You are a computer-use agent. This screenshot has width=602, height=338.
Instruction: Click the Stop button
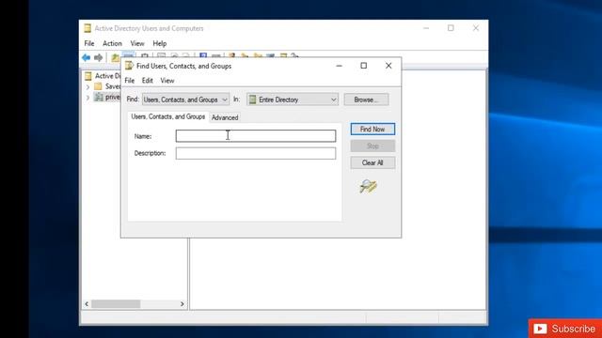click(372, 146)
